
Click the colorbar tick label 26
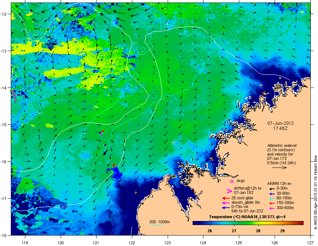click(210, 231)
